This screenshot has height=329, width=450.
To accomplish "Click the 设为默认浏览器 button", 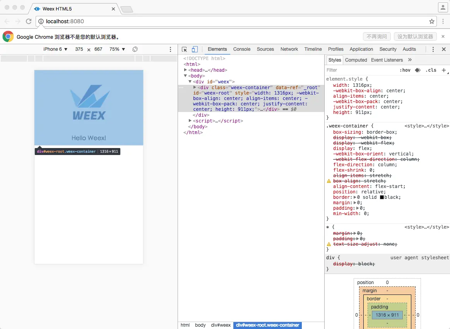I will [x=415, y=36].
